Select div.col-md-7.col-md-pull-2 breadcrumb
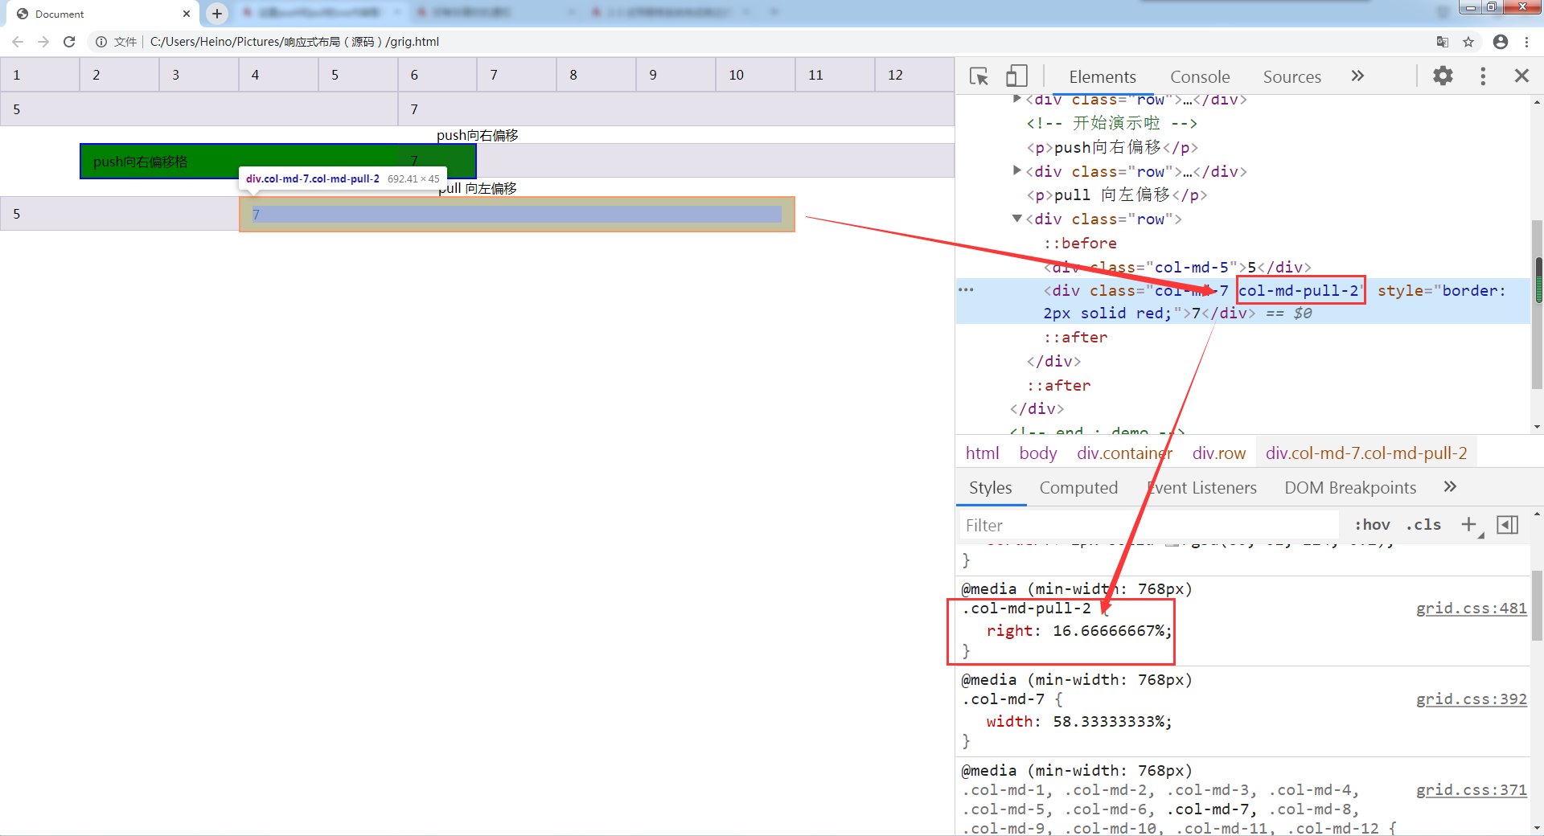 [1365, 453]
